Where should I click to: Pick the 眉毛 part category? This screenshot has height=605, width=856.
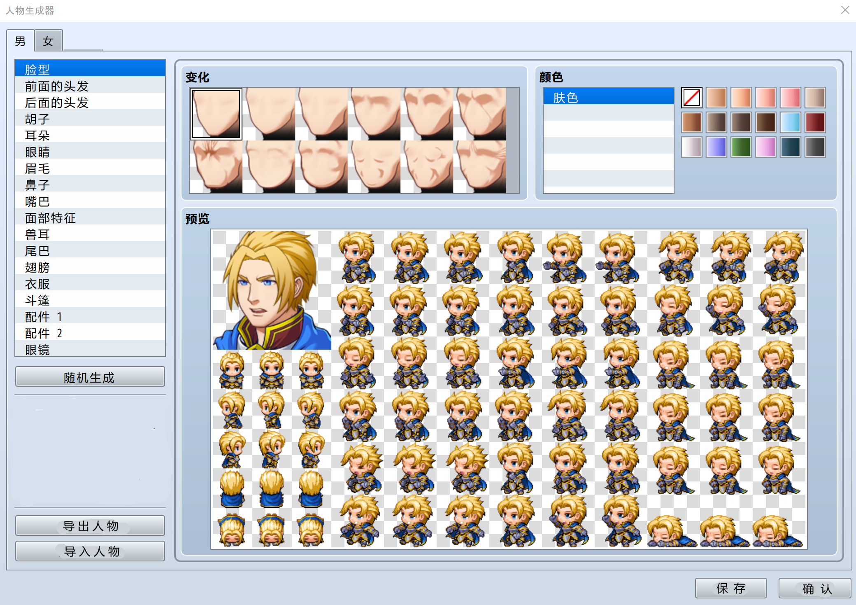pos(90,168)
